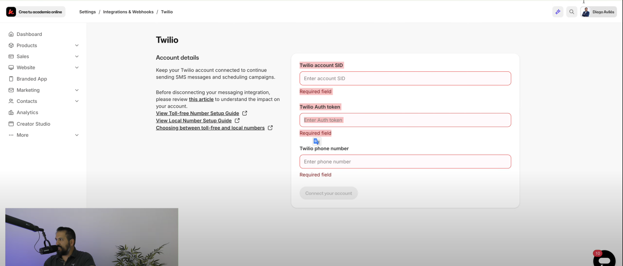Click the Marketing envelope icon
Screen dimensions: 623x266
pos(11,90)
